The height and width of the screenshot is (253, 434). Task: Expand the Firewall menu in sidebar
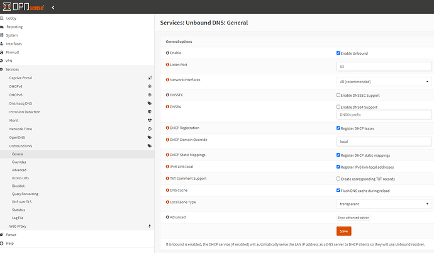(13, 52)
